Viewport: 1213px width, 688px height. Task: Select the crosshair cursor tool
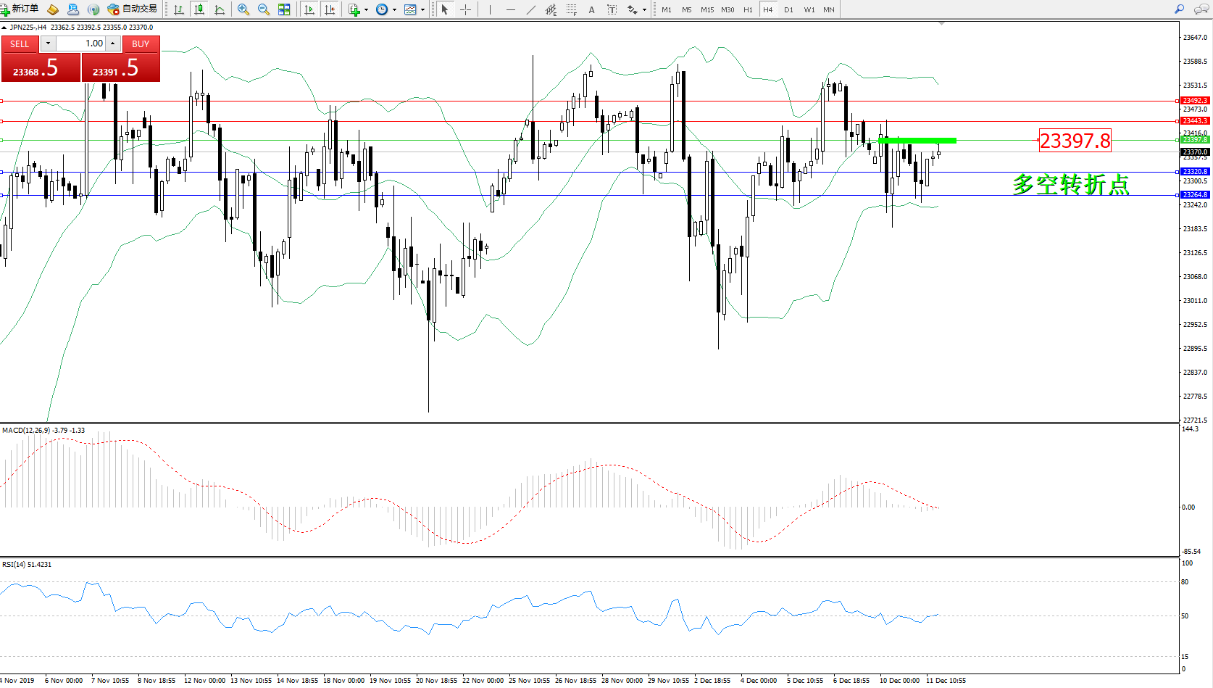(465, 9)
